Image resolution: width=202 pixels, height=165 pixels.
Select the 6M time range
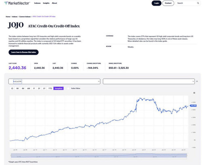(29, 89)
